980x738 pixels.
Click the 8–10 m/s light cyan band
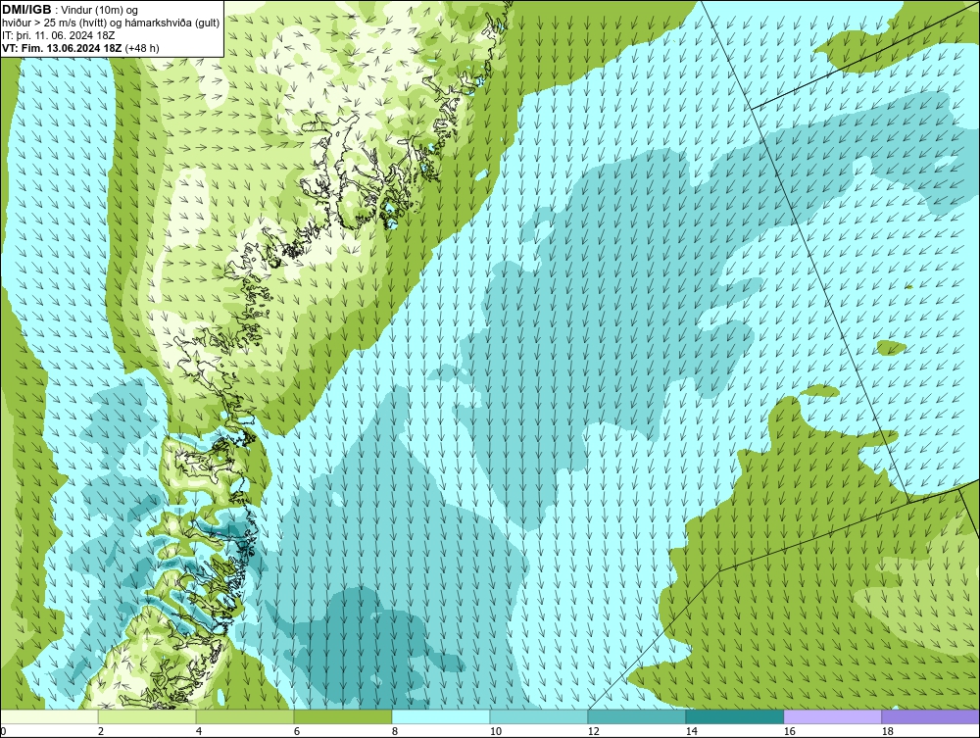[x=441, y=716]
